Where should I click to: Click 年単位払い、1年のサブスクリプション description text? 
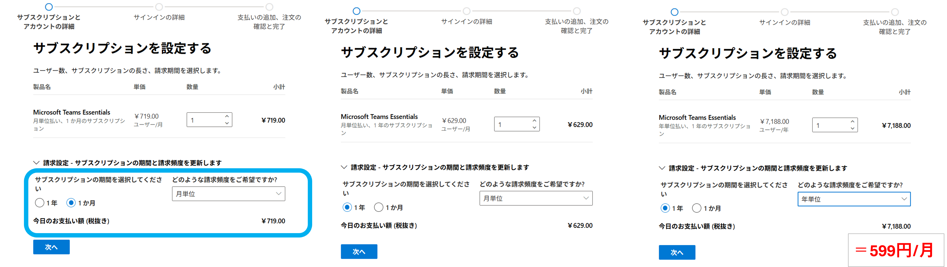pos(704,130)
